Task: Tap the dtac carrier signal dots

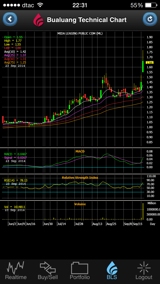Action: (x=11, y=5)
